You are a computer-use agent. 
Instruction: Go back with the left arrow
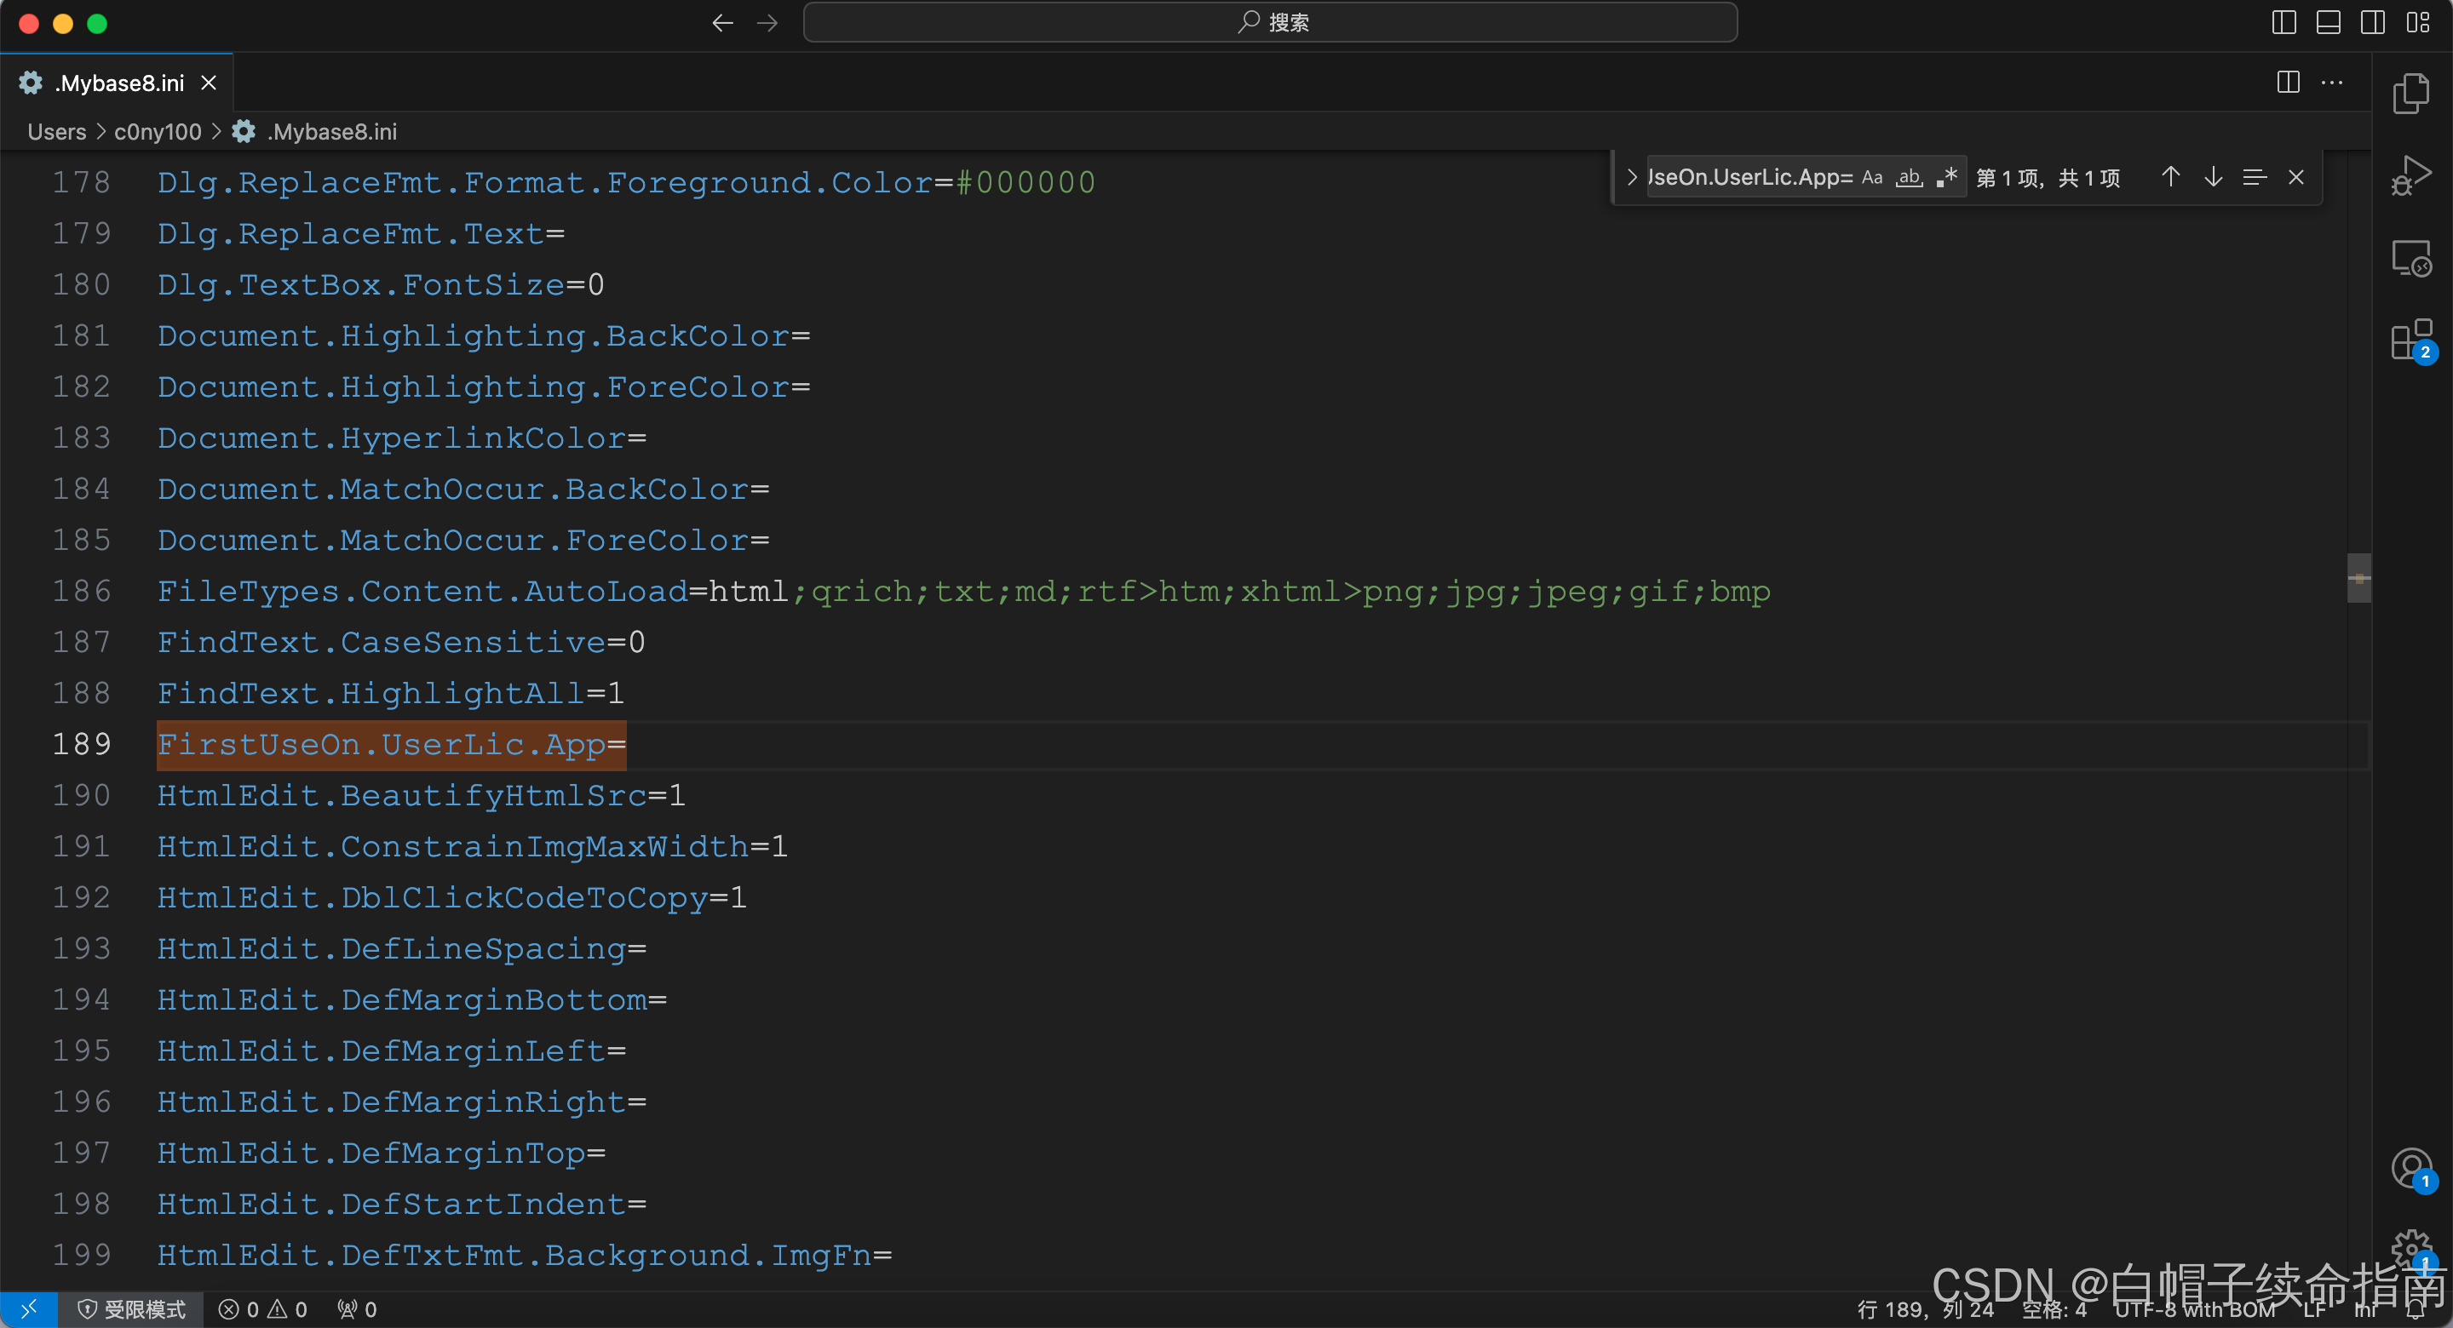click(723, 23)
